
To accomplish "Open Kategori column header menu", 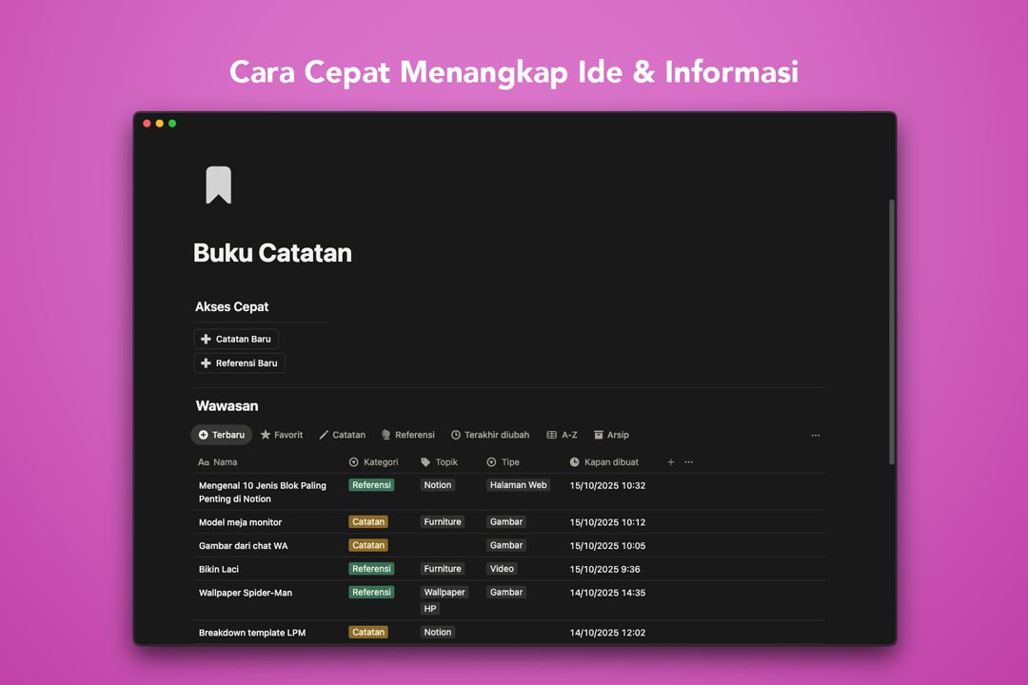I will [373, 462].
